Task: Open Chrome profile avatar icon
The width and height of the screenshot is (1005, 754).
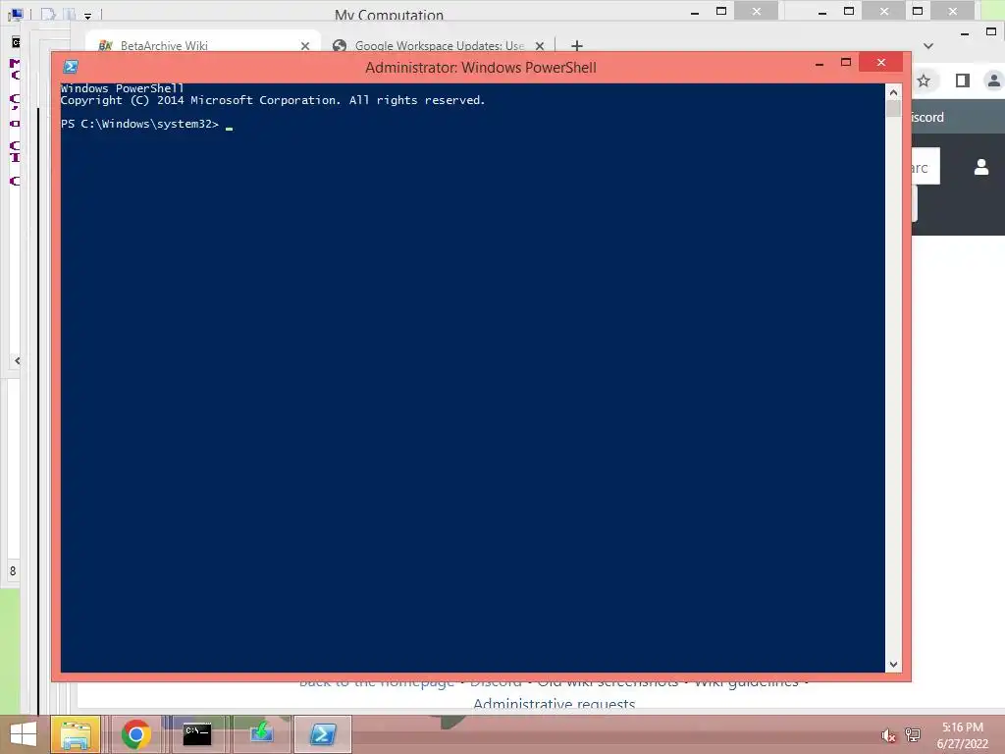Action: (x=994, y=81)
